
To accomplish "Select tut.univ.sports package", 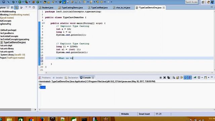I will tap(7, 51).
